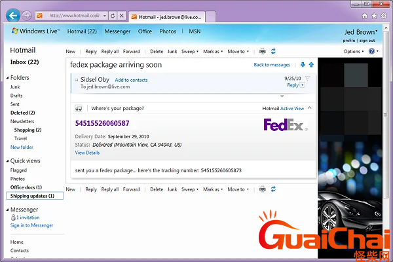Click the FedEx logo
This screenshot has width=393, height=262.
286,124
